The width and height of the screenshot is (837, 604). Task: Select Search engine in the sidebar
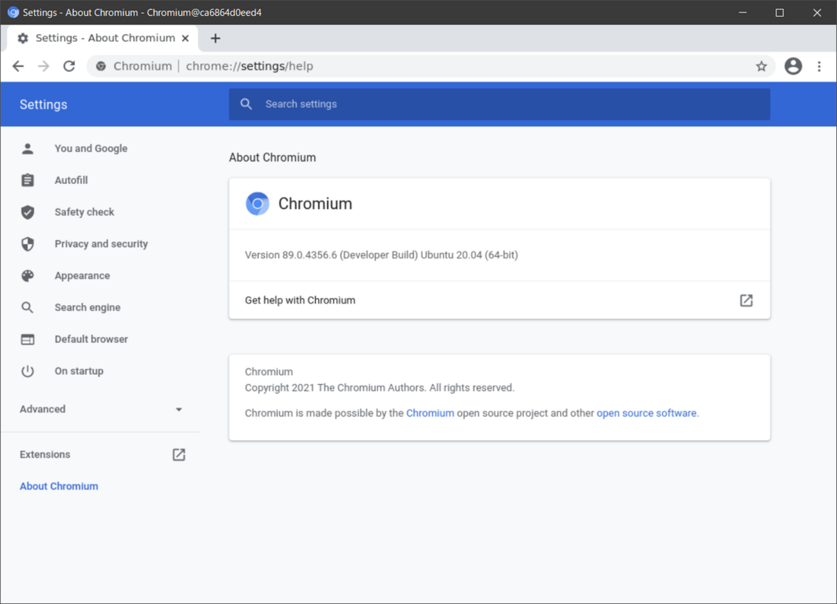88,307
